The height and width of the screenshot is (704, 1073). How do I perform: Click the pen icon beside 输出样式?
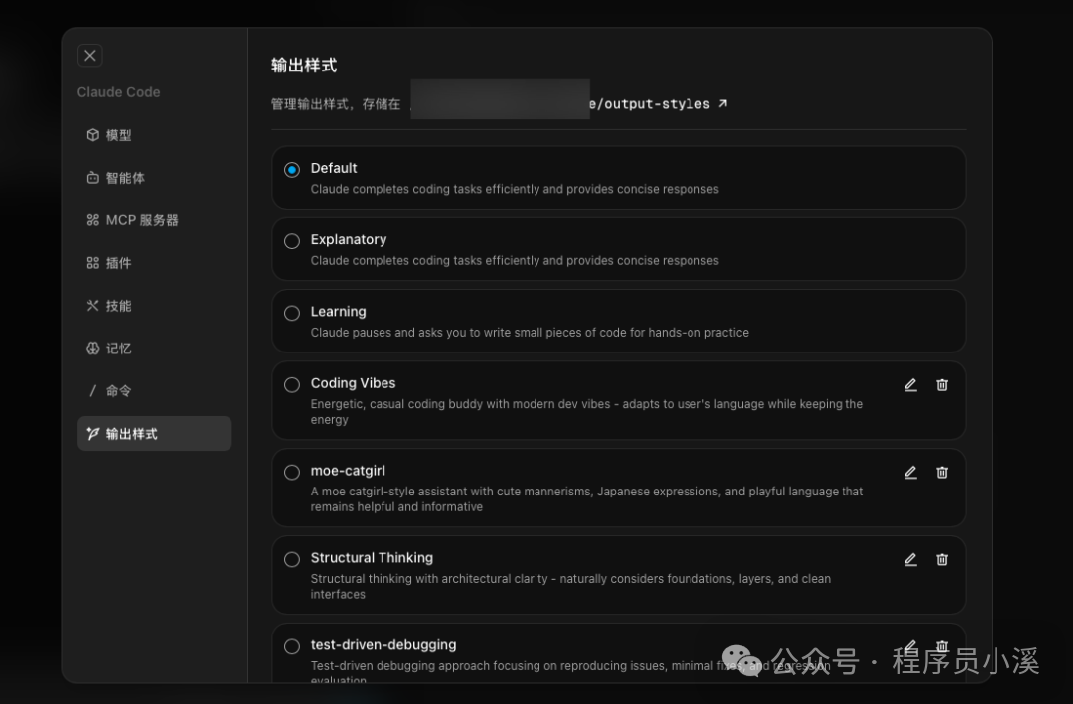click(x=93, y=434)
